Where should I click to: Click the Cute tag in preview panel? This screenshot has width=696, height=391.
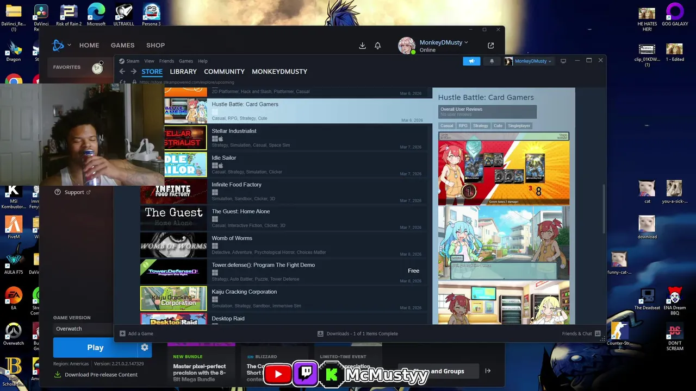pyautogui.click(x=498, y=125)
